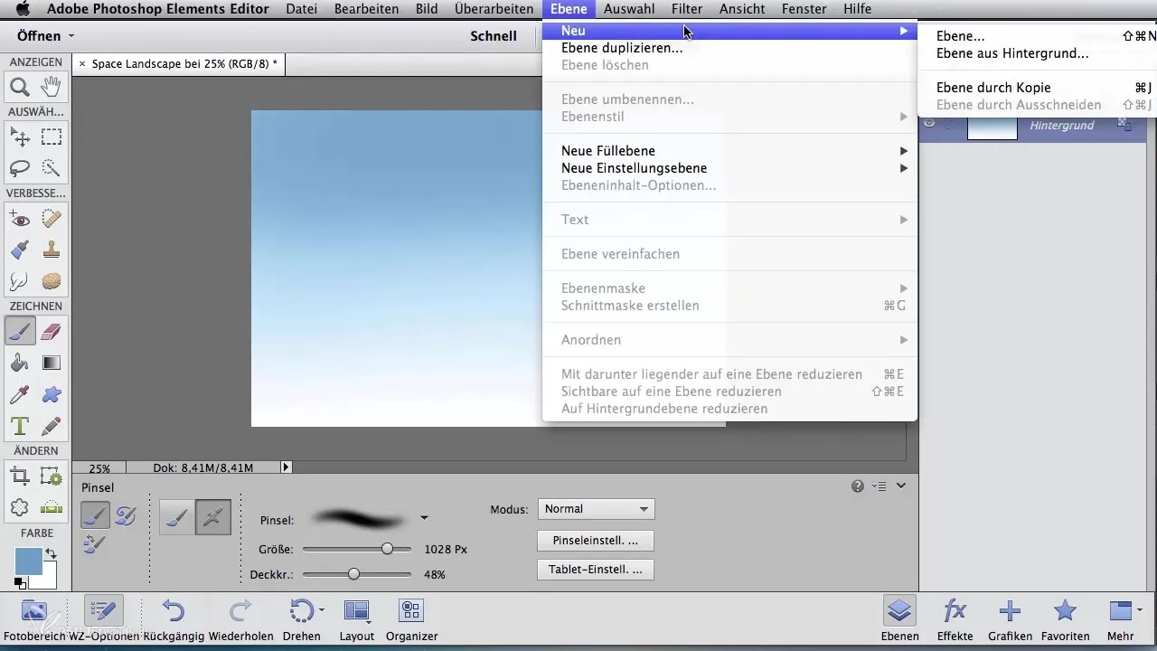
Task: Adjust the Größe brush size slider
Action: (387, 549)
